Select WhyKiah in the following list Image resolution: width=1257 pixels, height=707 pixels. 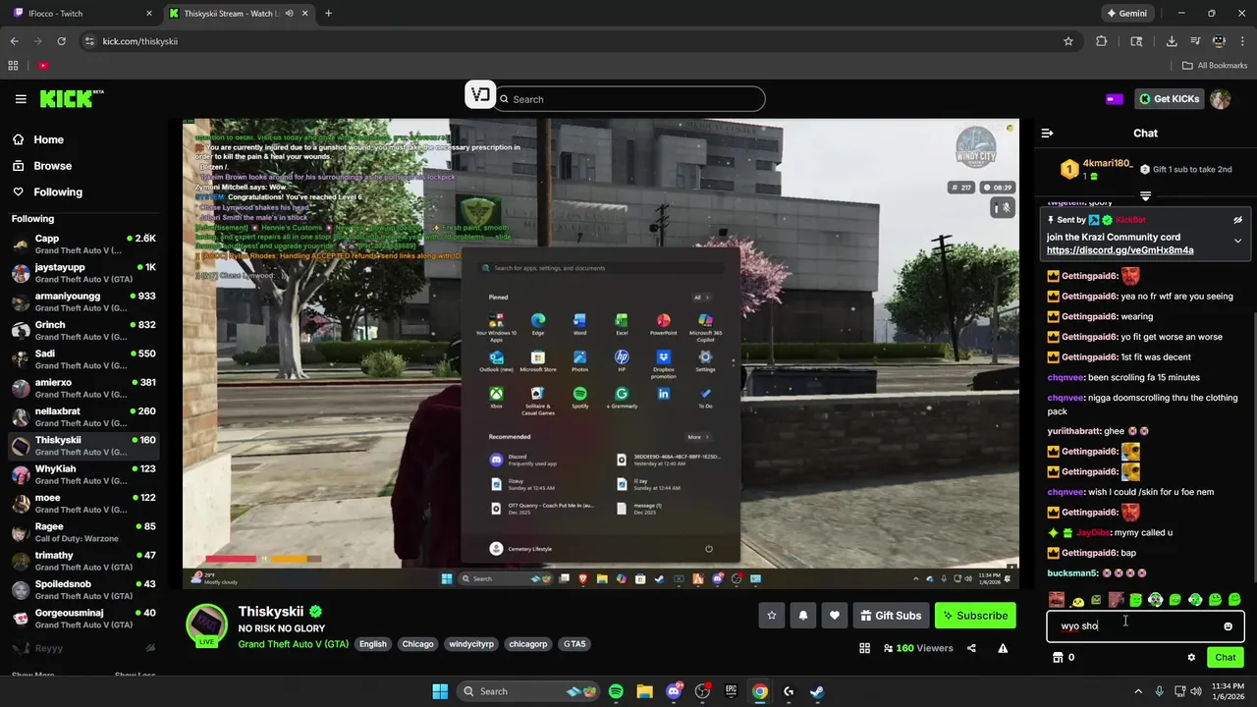tap(83, 475)
